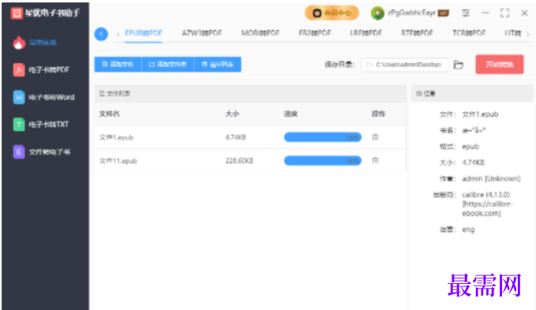This screenshot has height=310, width=536.
Task: Click the progress bar for 文件11.epub
Action: (323, 160)
